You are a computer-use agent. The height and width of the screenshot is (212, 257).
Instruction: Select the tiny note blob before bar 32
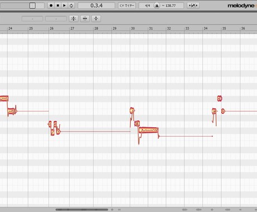[x=159, y=136]
